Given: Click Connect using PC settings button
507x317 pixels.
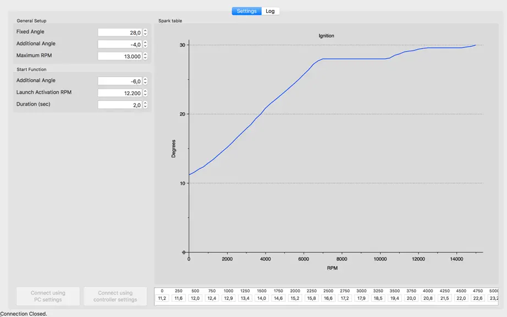Looking at the screenshot, I should pyautogui.click(x=48, y=296).
